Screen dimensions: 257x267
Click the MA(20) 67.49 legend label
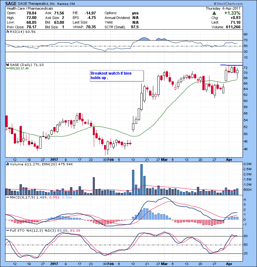click(x=17, y=69)
